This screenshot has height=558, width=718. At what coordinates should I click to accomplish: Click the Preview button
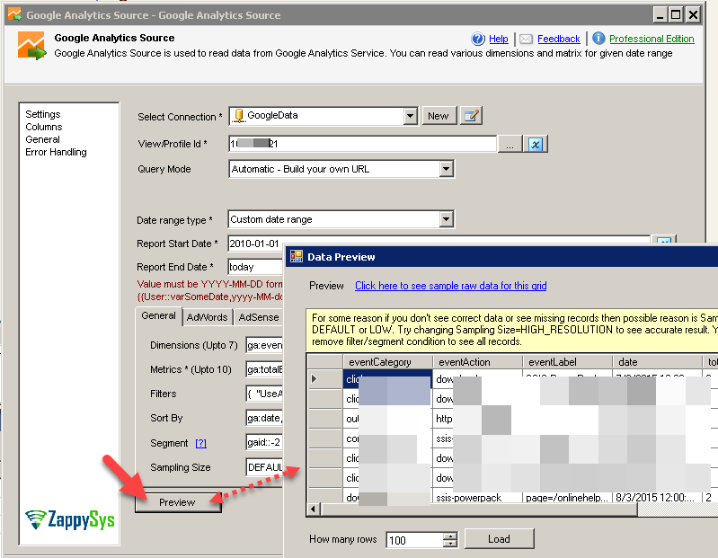click(177, 502)
